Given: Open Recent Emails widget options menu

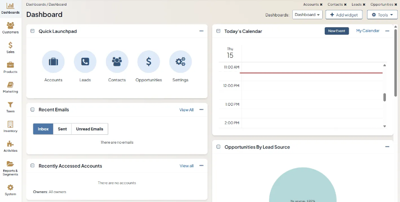Looking at the screenshot, I should tap(201, 109).
